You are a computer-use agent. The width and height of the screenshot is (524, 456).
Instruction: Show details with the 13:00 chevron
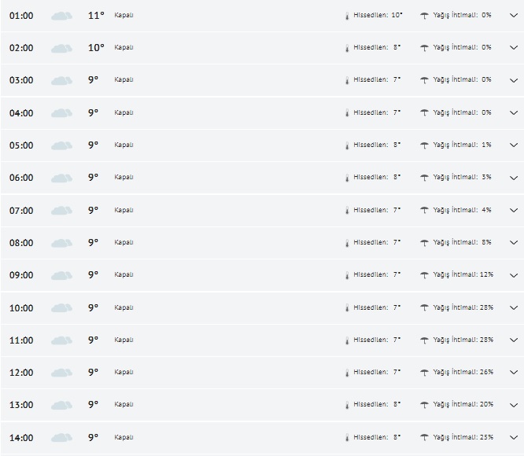click(514, 405)
